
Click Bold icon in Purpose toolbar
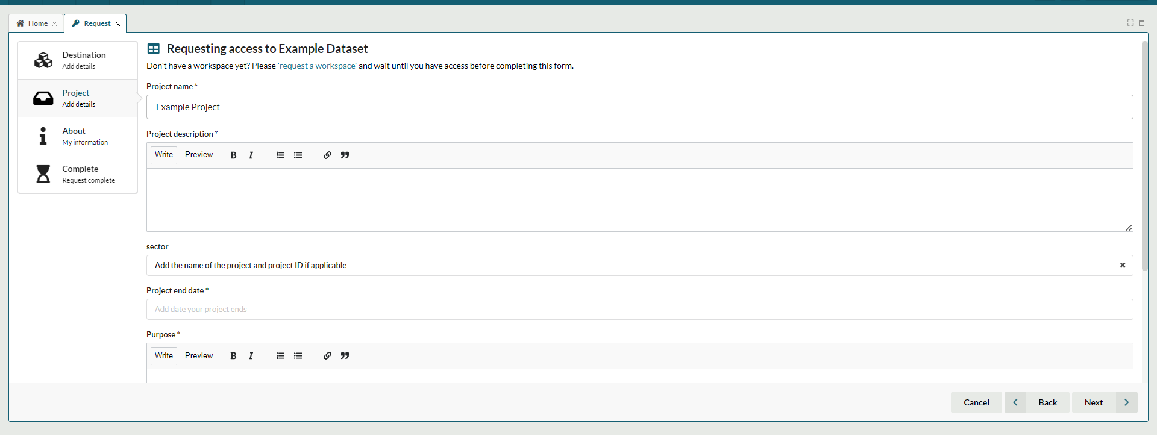pyautogui.click(x=233, y=356)
